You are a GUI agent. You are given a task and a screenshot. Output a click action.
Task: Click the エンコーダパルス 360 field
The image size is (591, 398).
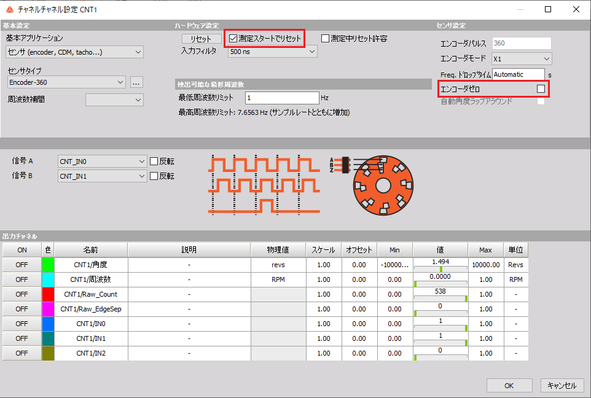(x=522, y=43)
